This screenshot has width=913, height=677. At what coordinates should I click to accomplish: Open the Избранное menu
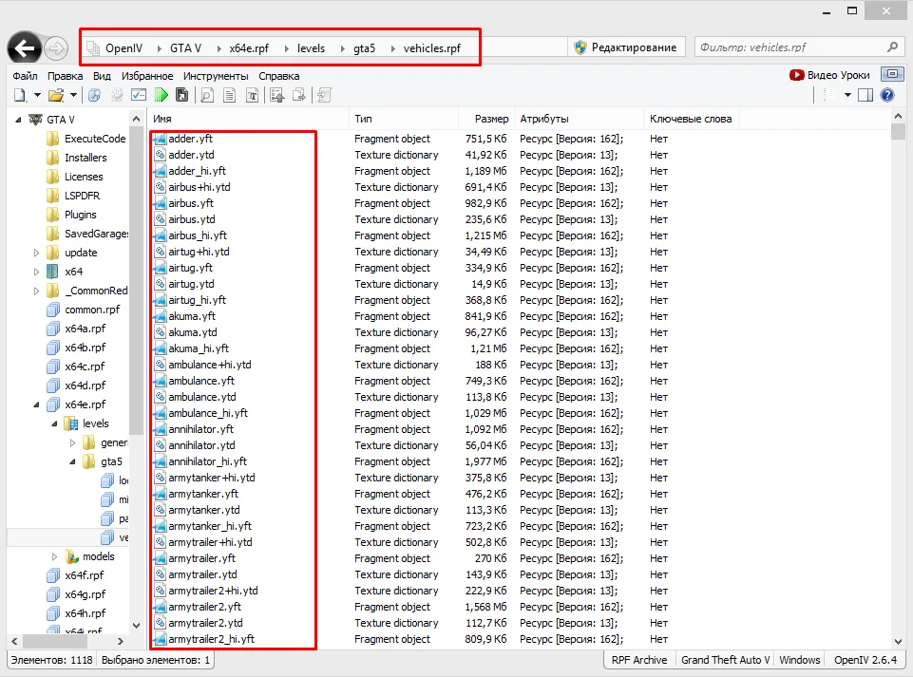147,76
